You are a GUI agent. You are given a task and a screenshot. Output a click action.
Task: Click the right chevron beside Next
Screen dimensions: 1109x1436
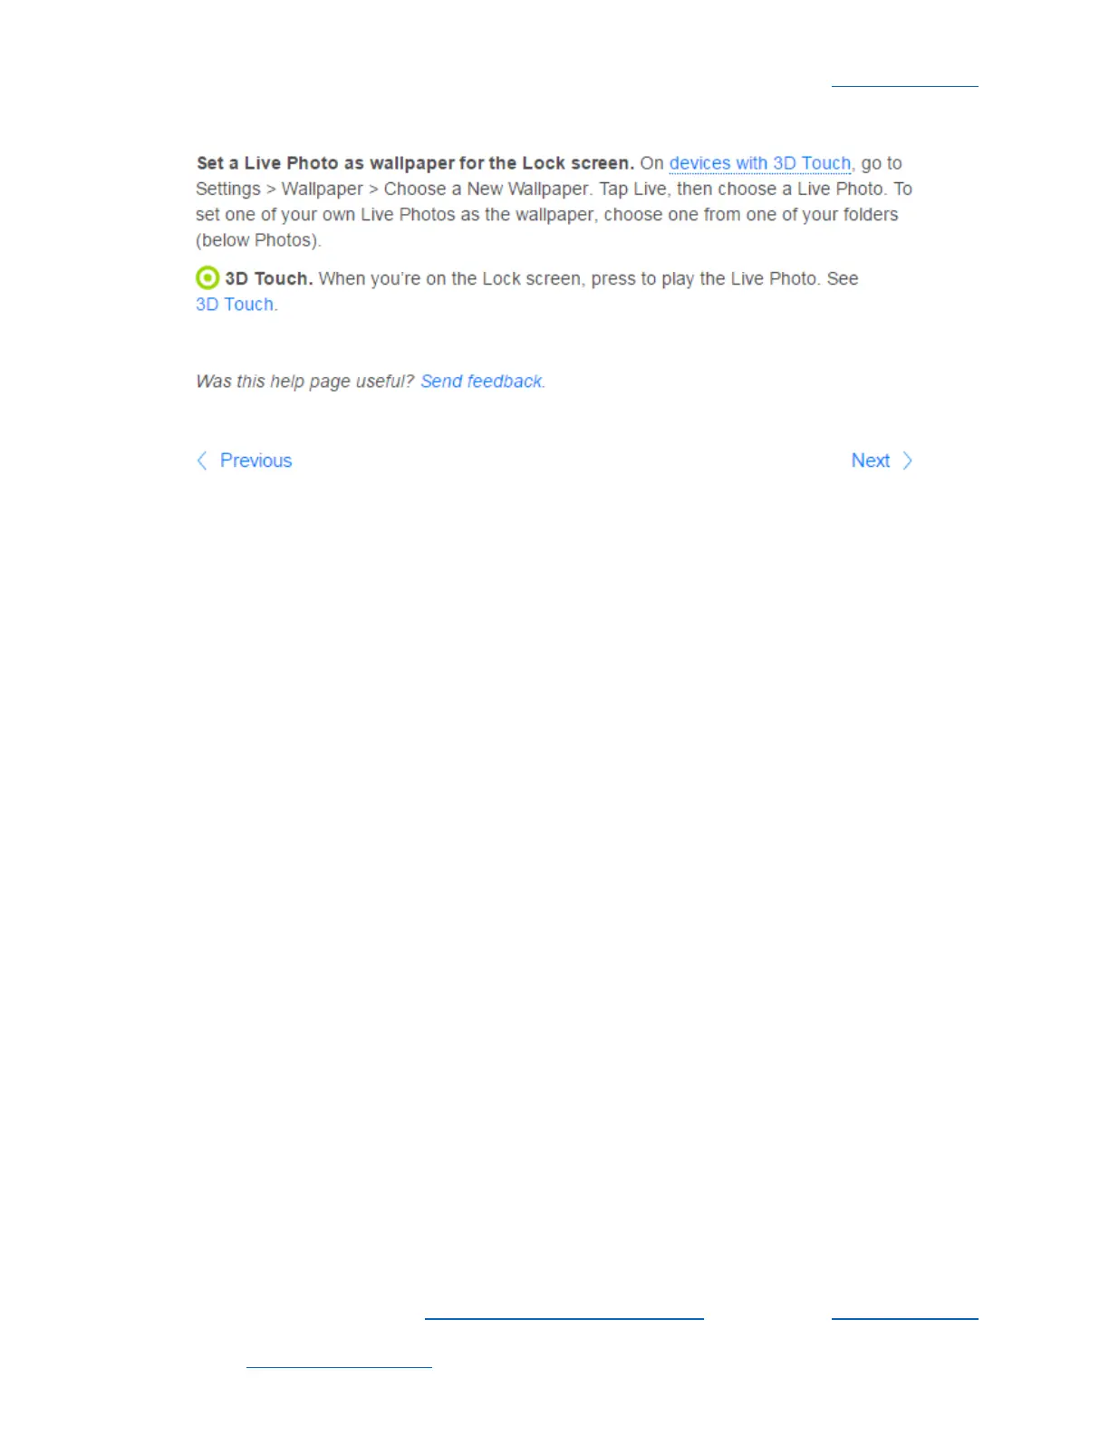point(907,461)
